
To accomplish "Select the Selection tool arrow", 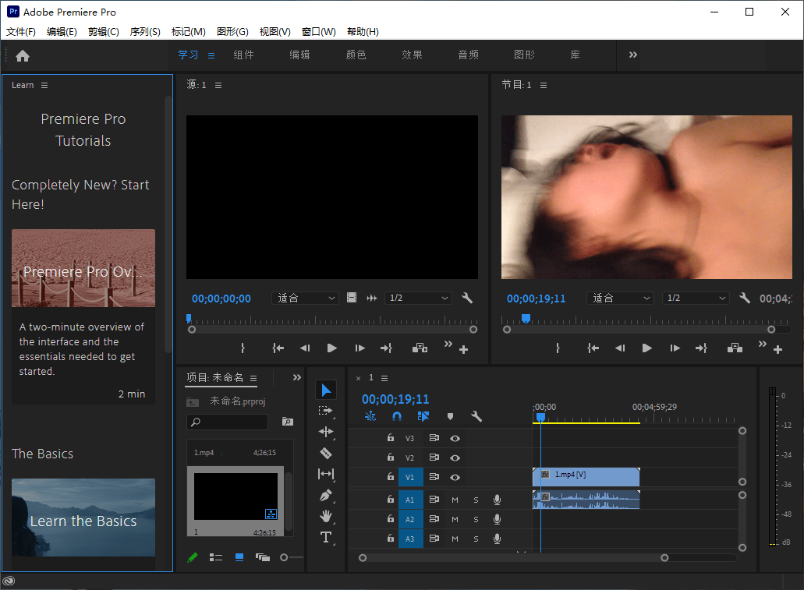I will tap(326, 390).
